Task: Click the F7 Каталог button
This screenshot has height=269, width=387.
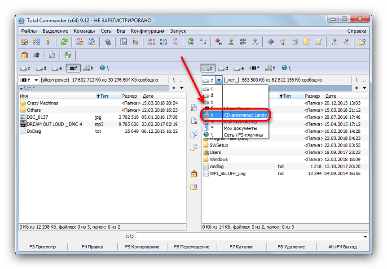Action: (x=242, y=247)
